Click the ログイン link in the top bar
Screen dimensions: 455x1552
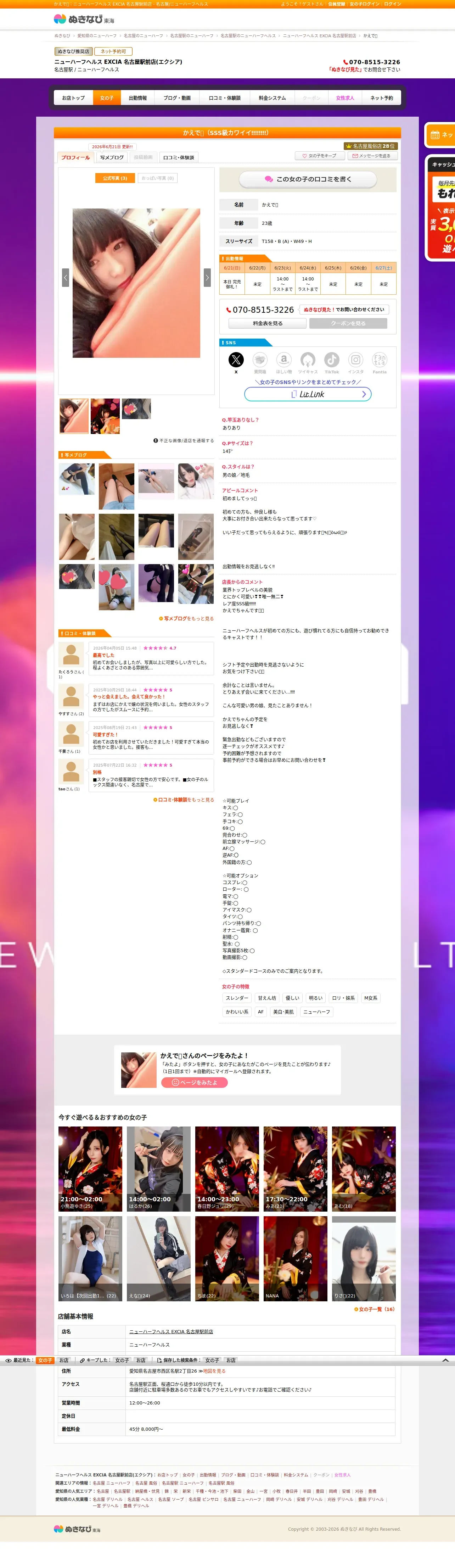coord(392,4)
